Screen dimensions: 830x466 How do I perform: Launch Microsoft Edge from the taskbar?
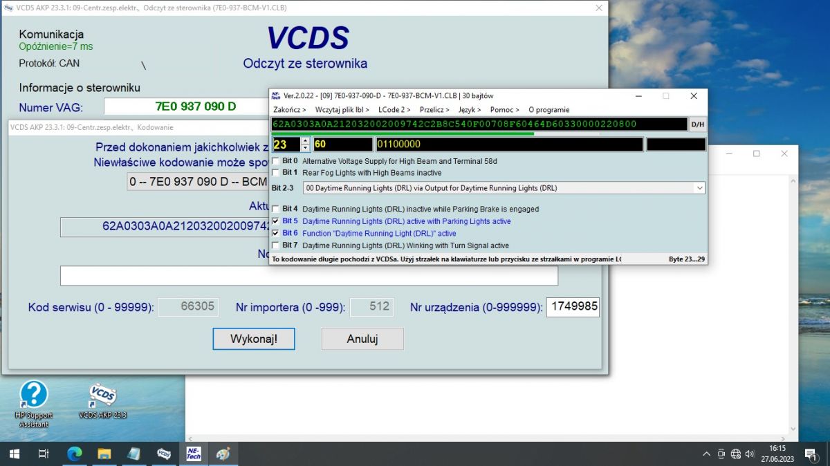pyautogui.click(x=74, y=454)
